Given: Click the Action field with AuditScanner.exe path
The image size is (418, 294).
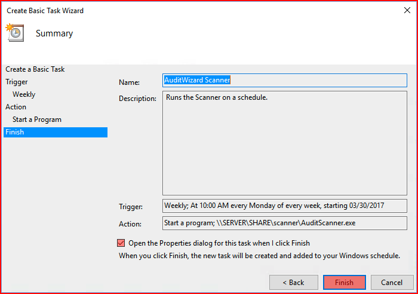Looking at the screenshot, I should (x=285, y=223).
